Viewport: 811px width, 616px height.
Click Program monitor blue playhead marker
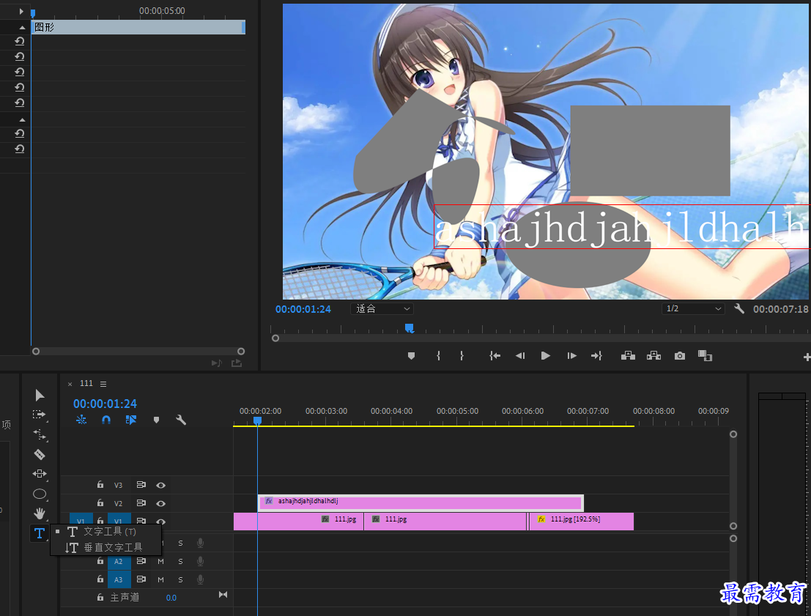(409, 328)
